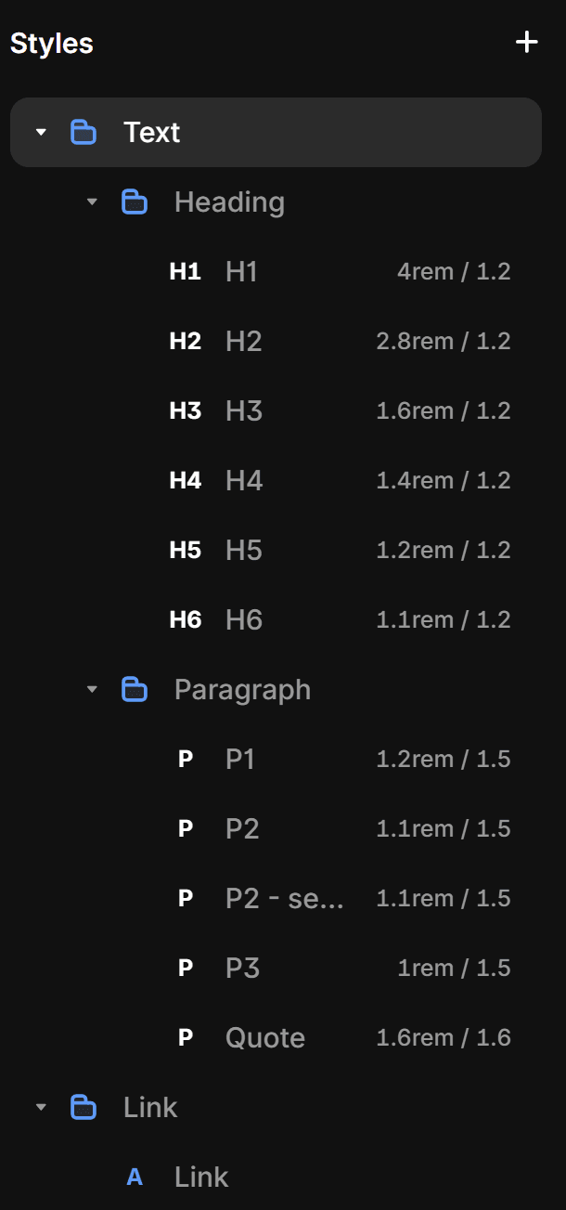The image size is (566, 1210).
Task: Select the H4 heading style
Action: click(244, 479)
